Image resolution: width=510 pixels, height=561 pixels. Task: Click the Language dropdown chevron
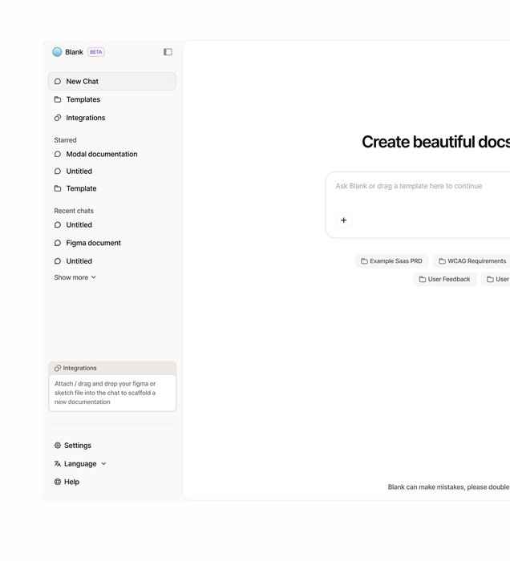103,464
